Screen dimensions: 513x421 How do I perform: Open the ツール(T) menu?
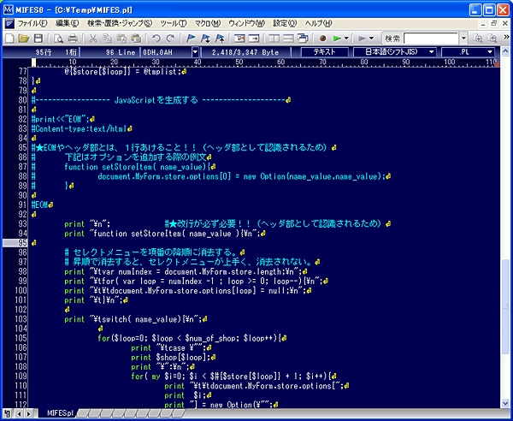(174, 23)
